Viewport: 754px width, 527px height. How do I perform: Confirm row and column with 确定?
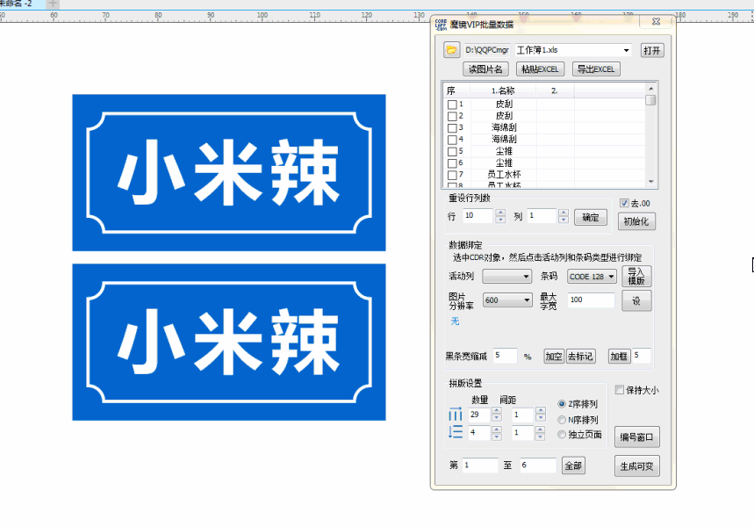pyautogui.click(x=591, y=217)
